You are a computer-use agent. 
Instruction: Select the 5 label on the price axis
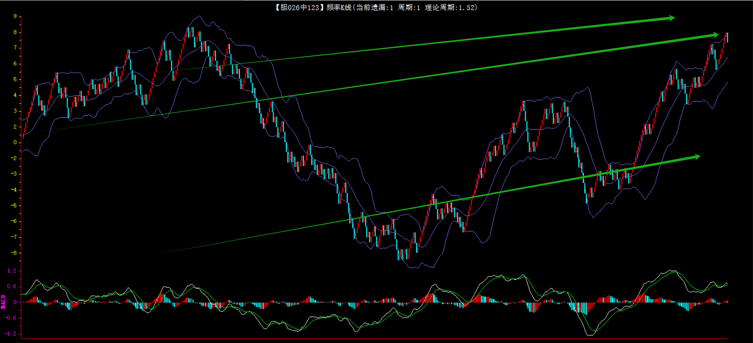[x=15, y=79]
